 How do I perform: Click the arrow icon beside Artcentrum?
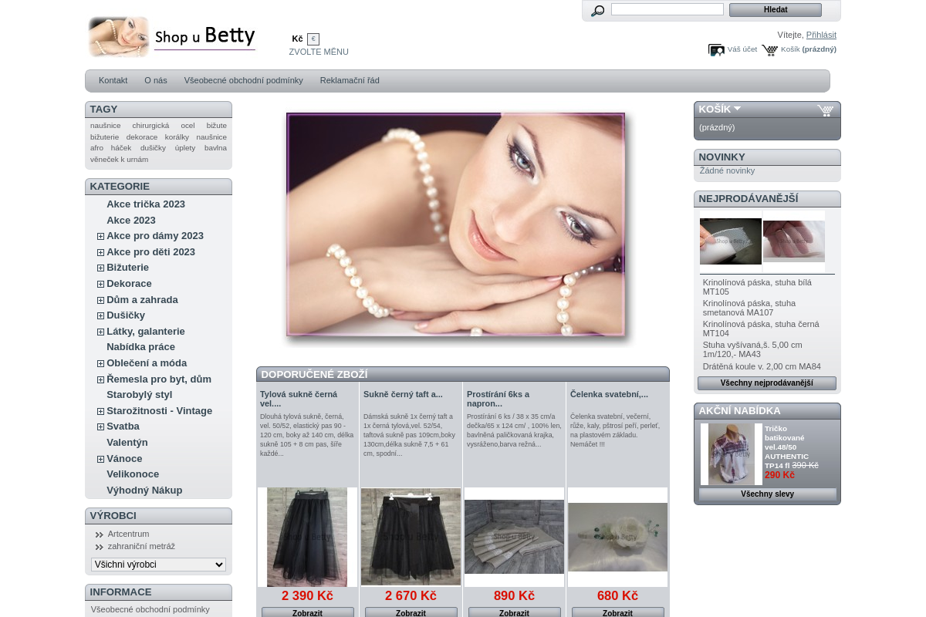pyautogui.click(x=99, y=534)
